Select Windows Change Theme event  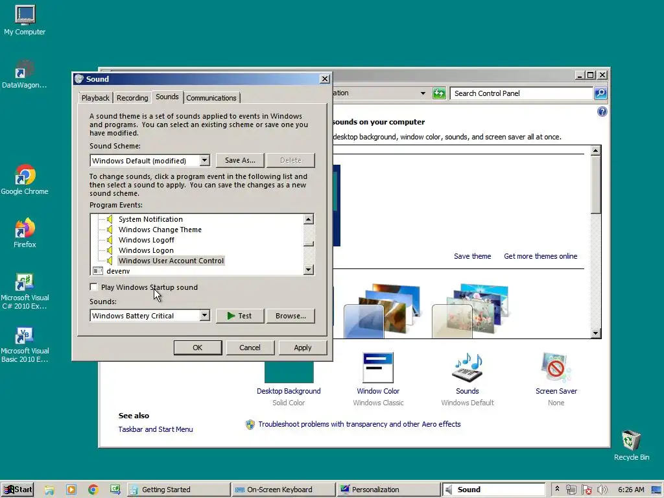pyautogui.click(x=160, y=230)
